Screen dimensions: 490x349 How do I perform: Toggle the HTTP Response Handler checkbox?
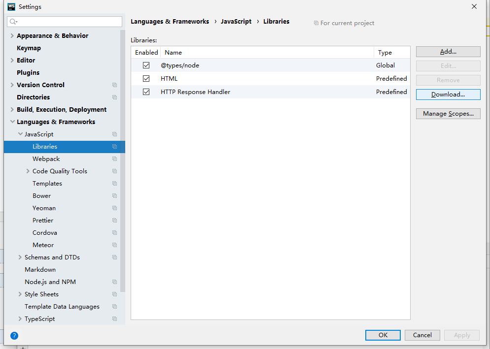146,92
